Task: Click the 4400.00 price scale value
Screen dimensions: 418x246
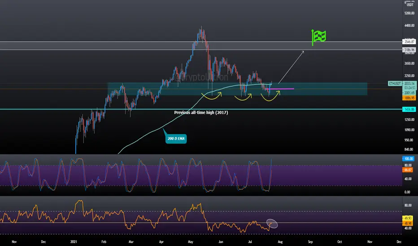Action: tap(409, 25)
